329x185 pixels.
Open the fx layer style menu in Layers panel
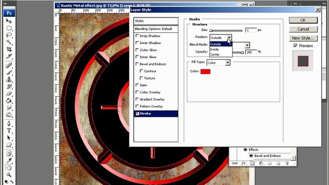pyautogui.click(x=244, y=163)
